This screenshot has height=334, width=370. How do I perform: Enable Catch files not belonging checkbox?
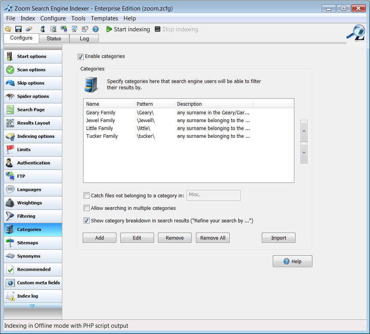click(87, 195)
